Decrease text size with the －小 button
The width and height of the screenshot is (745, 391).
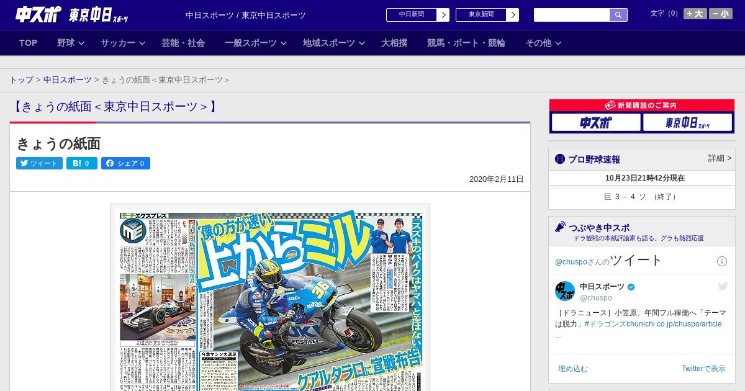tap(721, 14)
